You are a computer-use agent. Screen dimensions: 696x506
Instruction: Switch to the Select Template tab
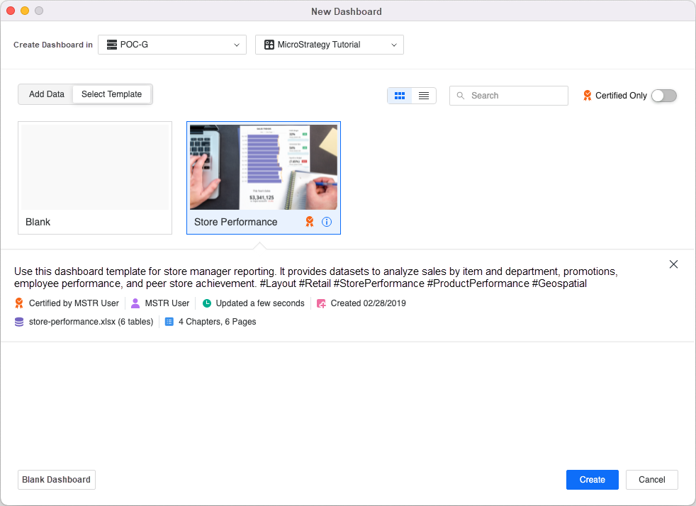[x=111, y=94]
